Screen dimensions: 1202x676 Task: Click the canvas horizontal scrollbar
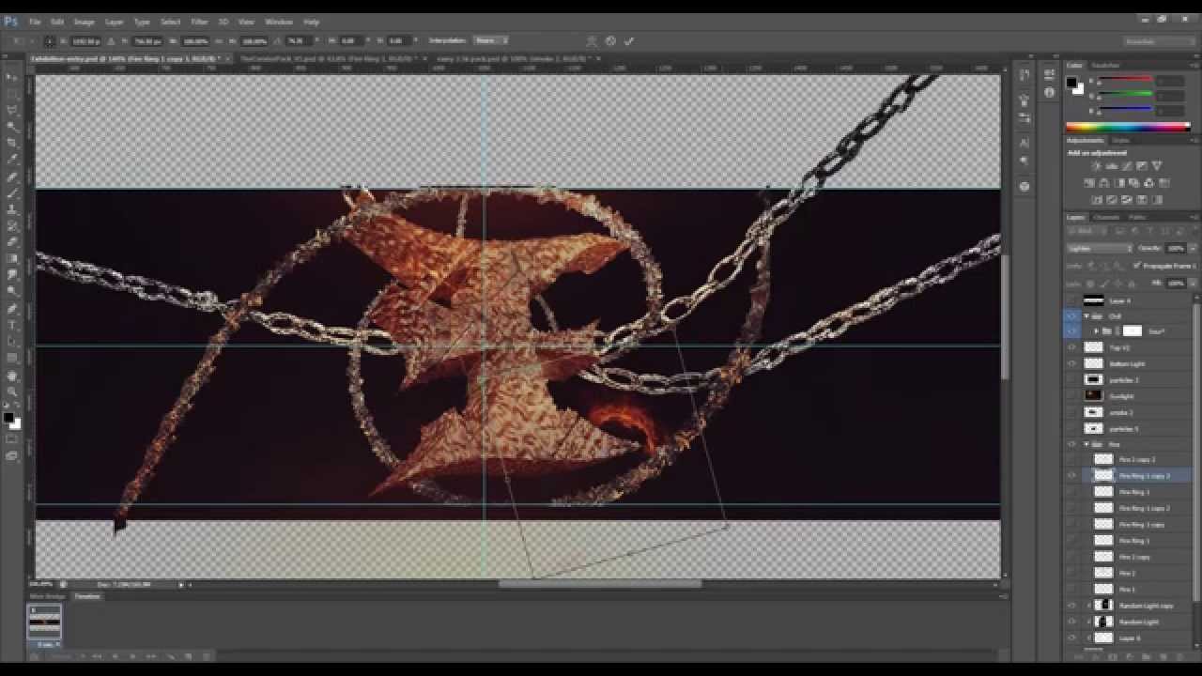[x=599, y=584]
